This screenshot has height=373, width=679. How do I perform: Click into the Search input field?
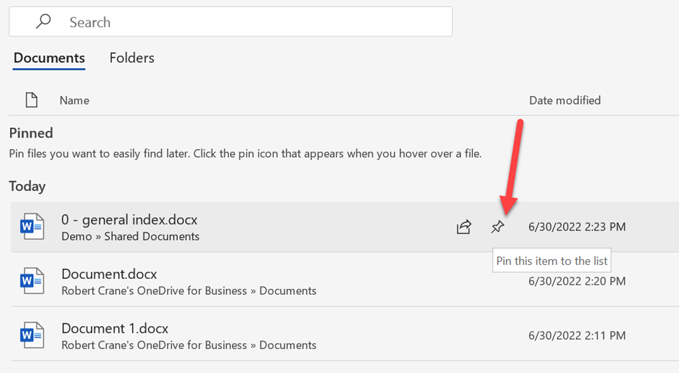tap(252, 22)
